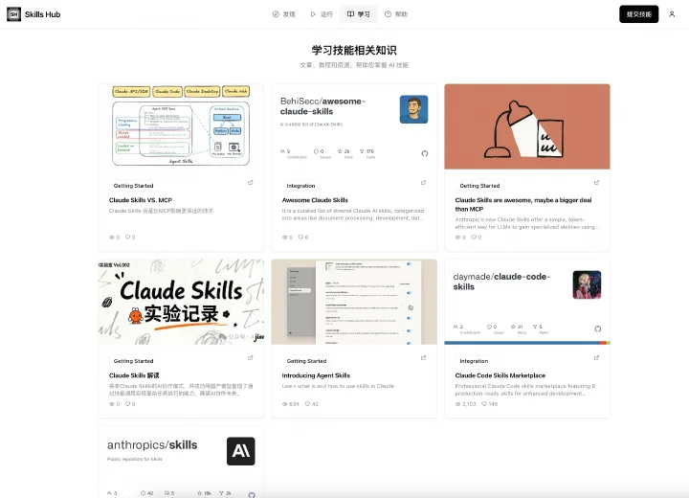The width and height of the screenshot is (689, 498).
Task: Open the Claude Skills 解读 title
Action: click(134, 375)
